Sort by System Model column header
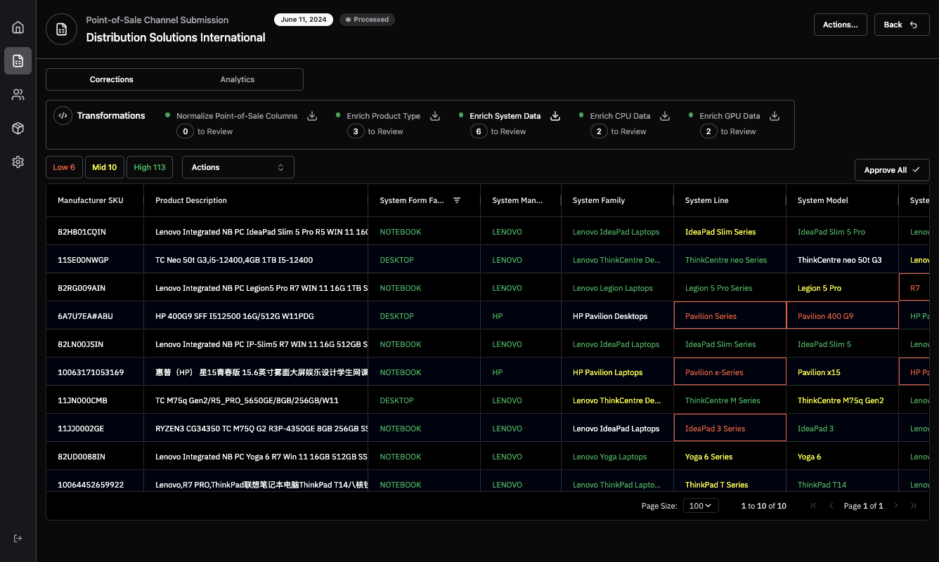Screen dimensions: 939x562 pos(823,200)
